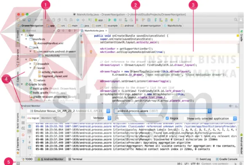Viewport: 245px width, 165px height.
Task: Open the Gradle side tab on the right edge
Action: (x=242, y=35)
